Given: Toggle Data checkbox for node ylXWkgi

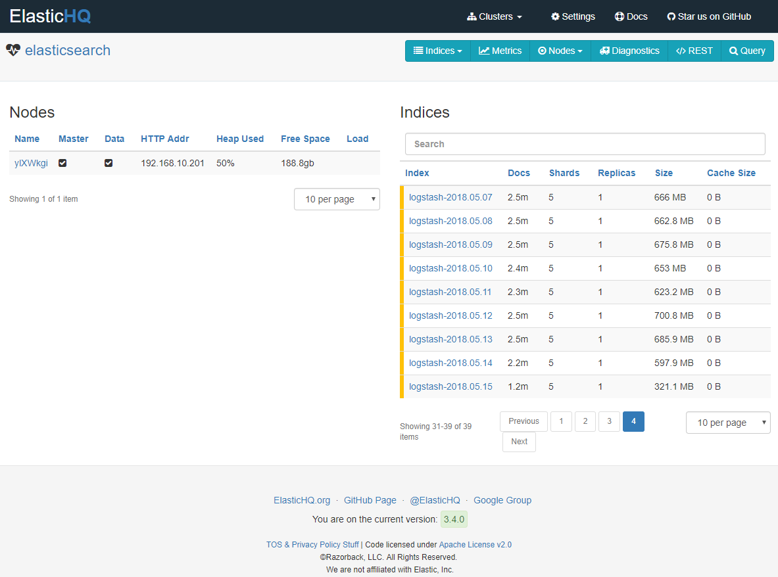Looking at the screenshot, I should (x=109, y=163).
